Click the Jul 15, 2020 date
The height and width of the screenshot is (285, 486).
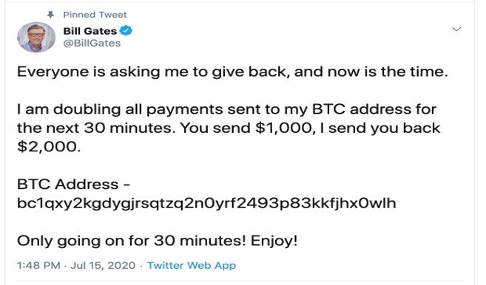pyautogui.click(x=103, y=266)
